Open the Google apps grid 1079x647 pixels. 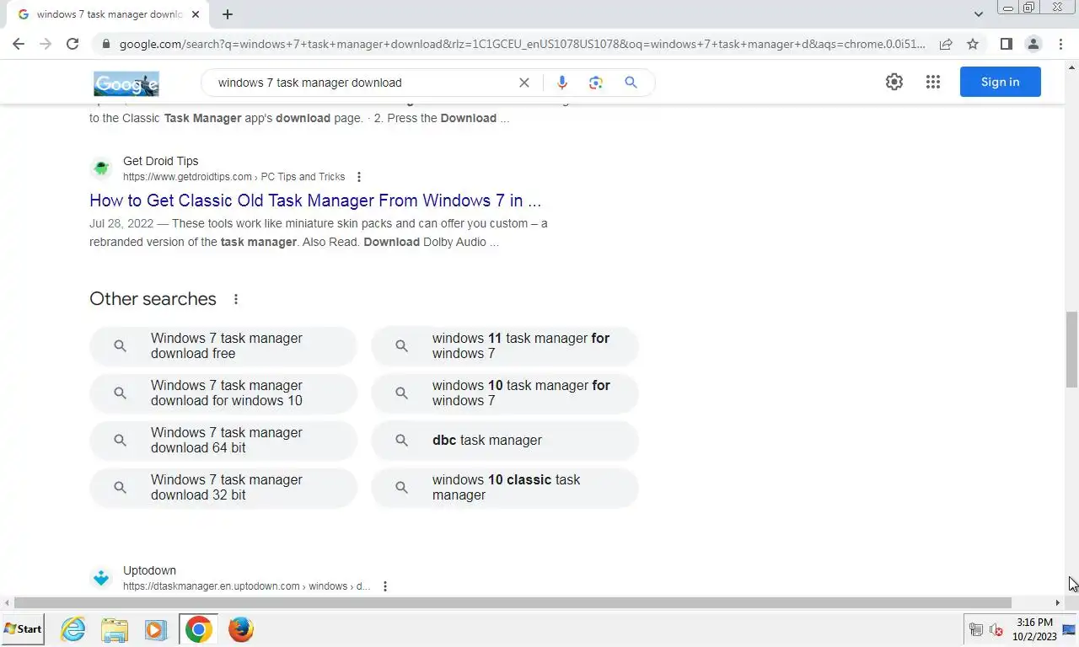(932, 82)
